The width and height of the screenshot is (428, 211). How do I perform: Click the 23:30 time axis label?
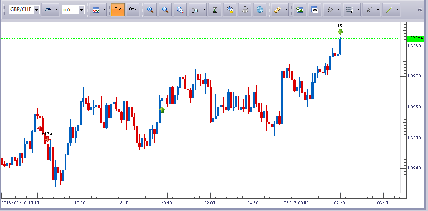pyautogui.click(x=253, y=203)
